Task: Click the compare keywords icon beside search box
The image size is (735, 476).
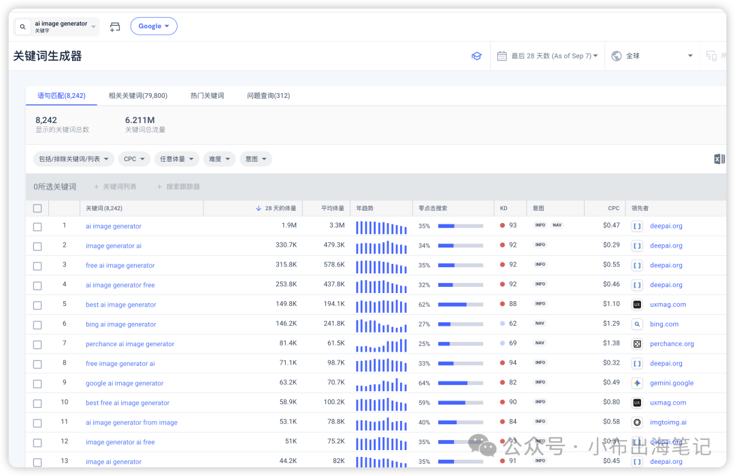Action: [115, 27]
